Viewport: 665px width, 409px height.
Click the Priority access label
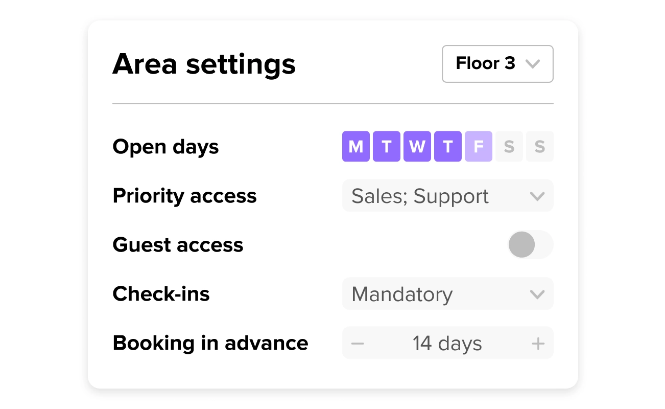[x=184, y=196]
